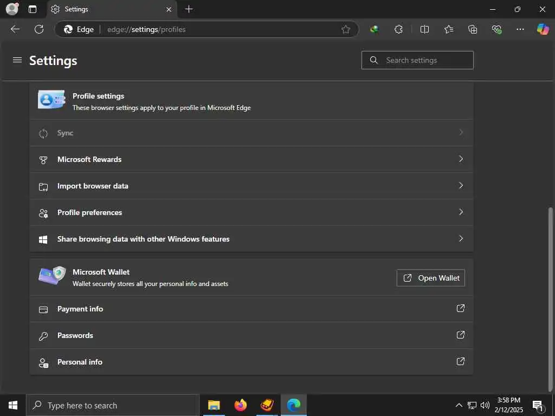Click the Import browser data icon
Screen dimensions: 555x416
click(x=43, y=187)
